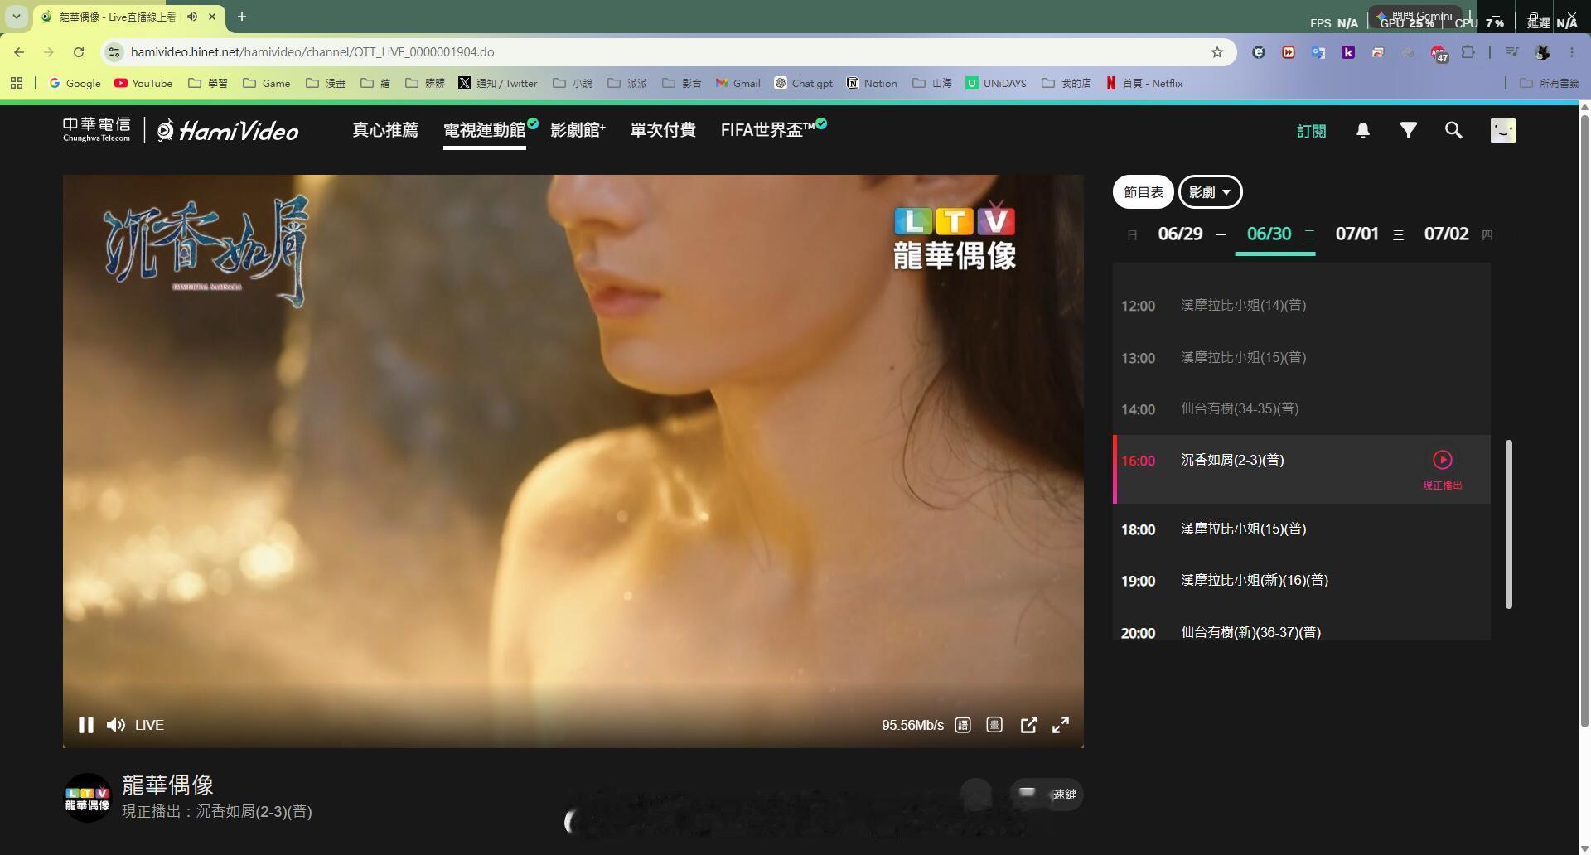Image resolution: width=1591 pixels, height=855 pixels.
Task: View site information icon in address bar
Action: click(x=114, y=52)
